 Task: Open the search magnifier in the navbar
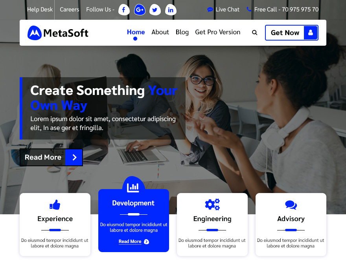tap(254, 33)
